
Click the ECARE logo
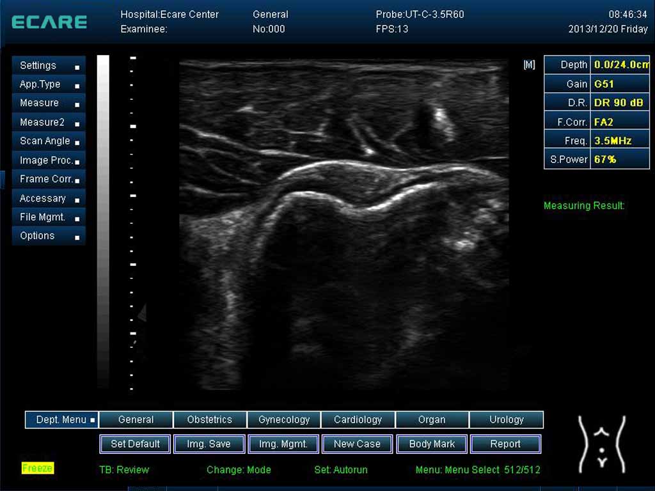(x=49, y=22)
